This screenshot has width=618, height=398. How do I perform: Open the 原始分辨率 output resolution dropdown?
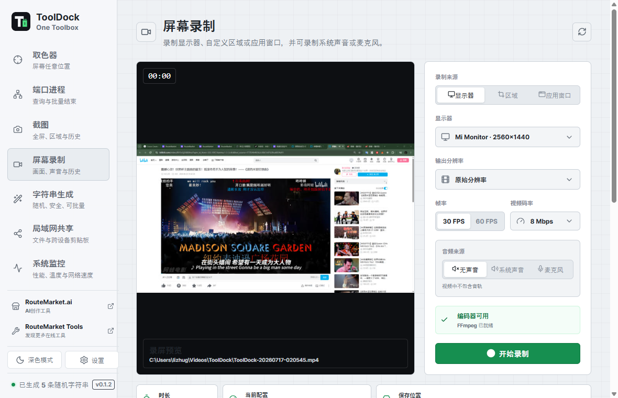pos(507,180)
